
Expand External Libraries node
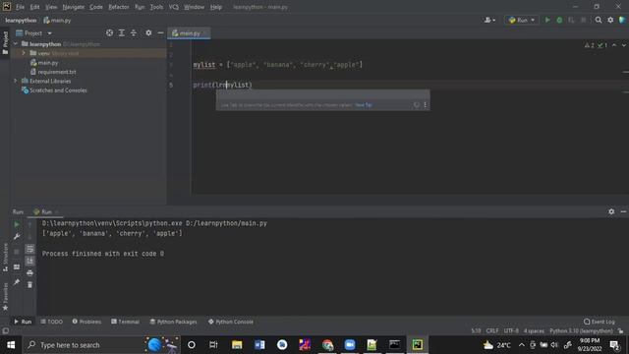click(x=16, y=81)
